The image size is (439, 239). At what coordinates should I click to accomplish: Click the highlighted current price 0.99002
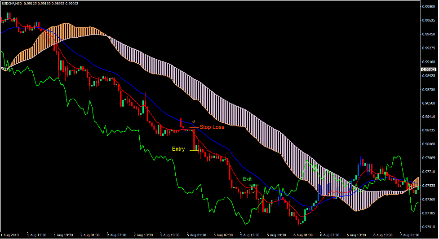coord(428,70)
